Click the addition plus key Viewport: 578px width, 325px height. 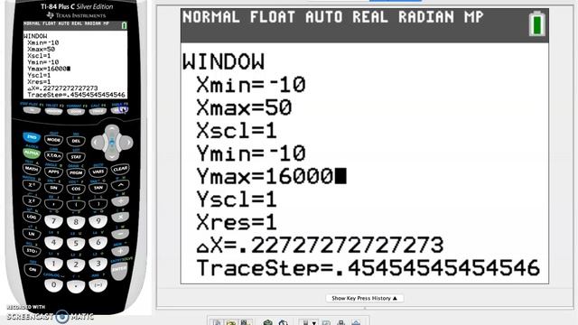coord(120,251)
